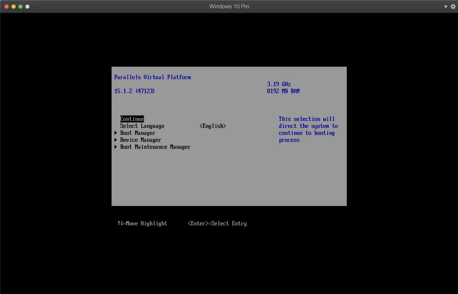Click the version text 15.1.2 (47123)
The width and height of the screenshot is (458, 294).
135,91
